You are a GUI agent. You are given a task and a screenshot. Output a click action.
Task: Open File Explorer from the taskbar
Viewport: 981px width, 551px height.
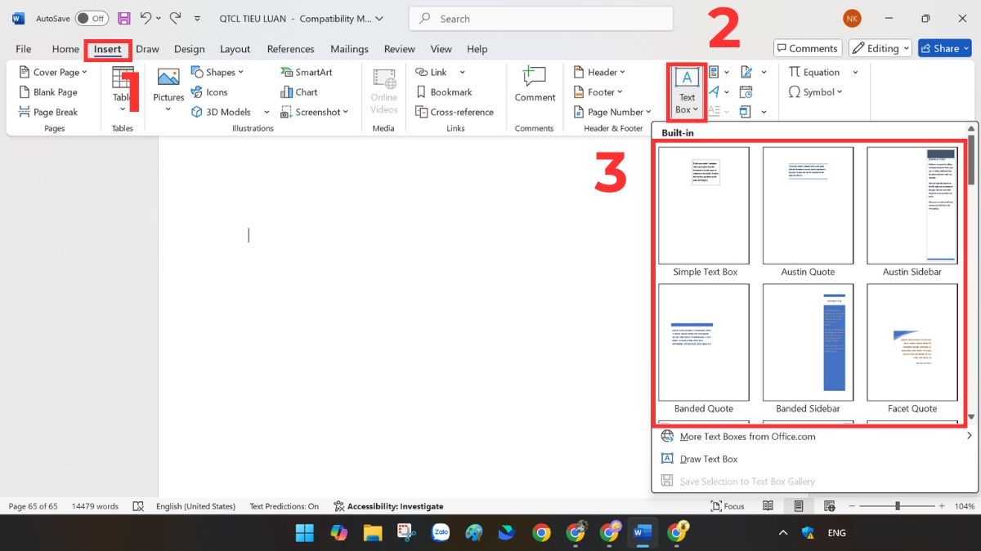click(x=372, y=533)
